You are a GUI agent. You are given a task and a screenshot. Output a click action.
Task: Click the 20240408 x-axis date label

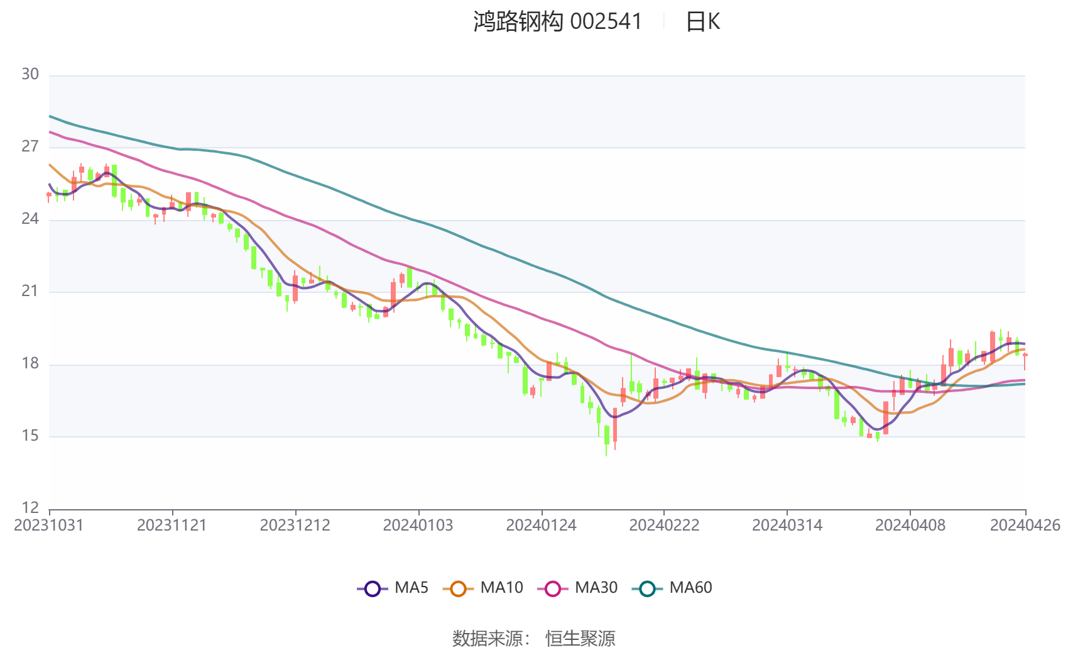[910, 526]
